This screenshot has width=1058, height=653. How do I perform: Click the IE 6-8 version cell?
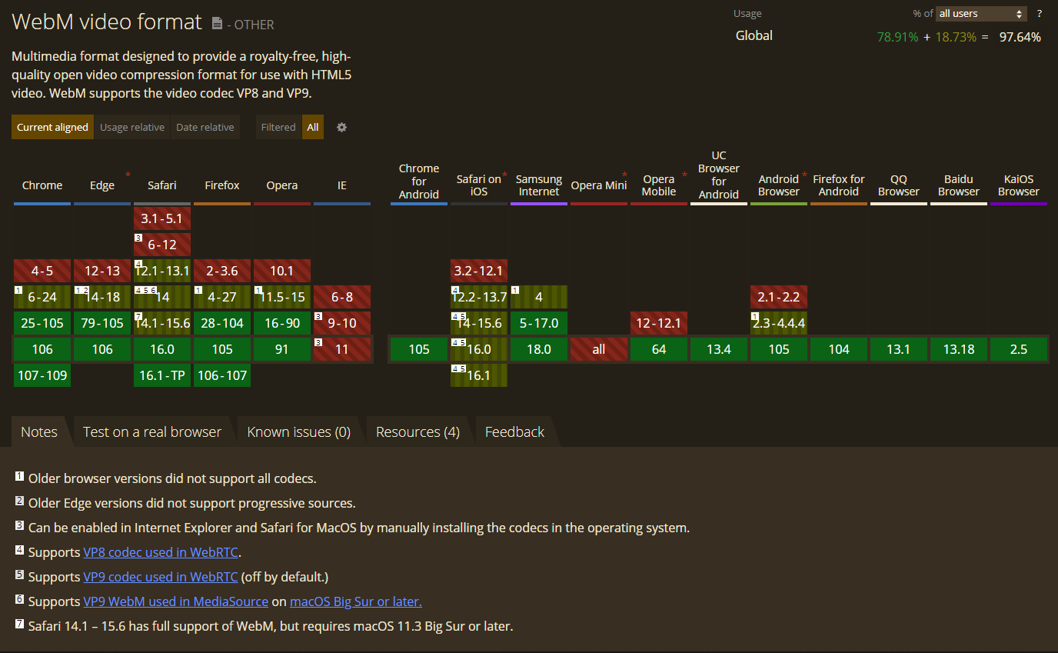coord(342,297)
